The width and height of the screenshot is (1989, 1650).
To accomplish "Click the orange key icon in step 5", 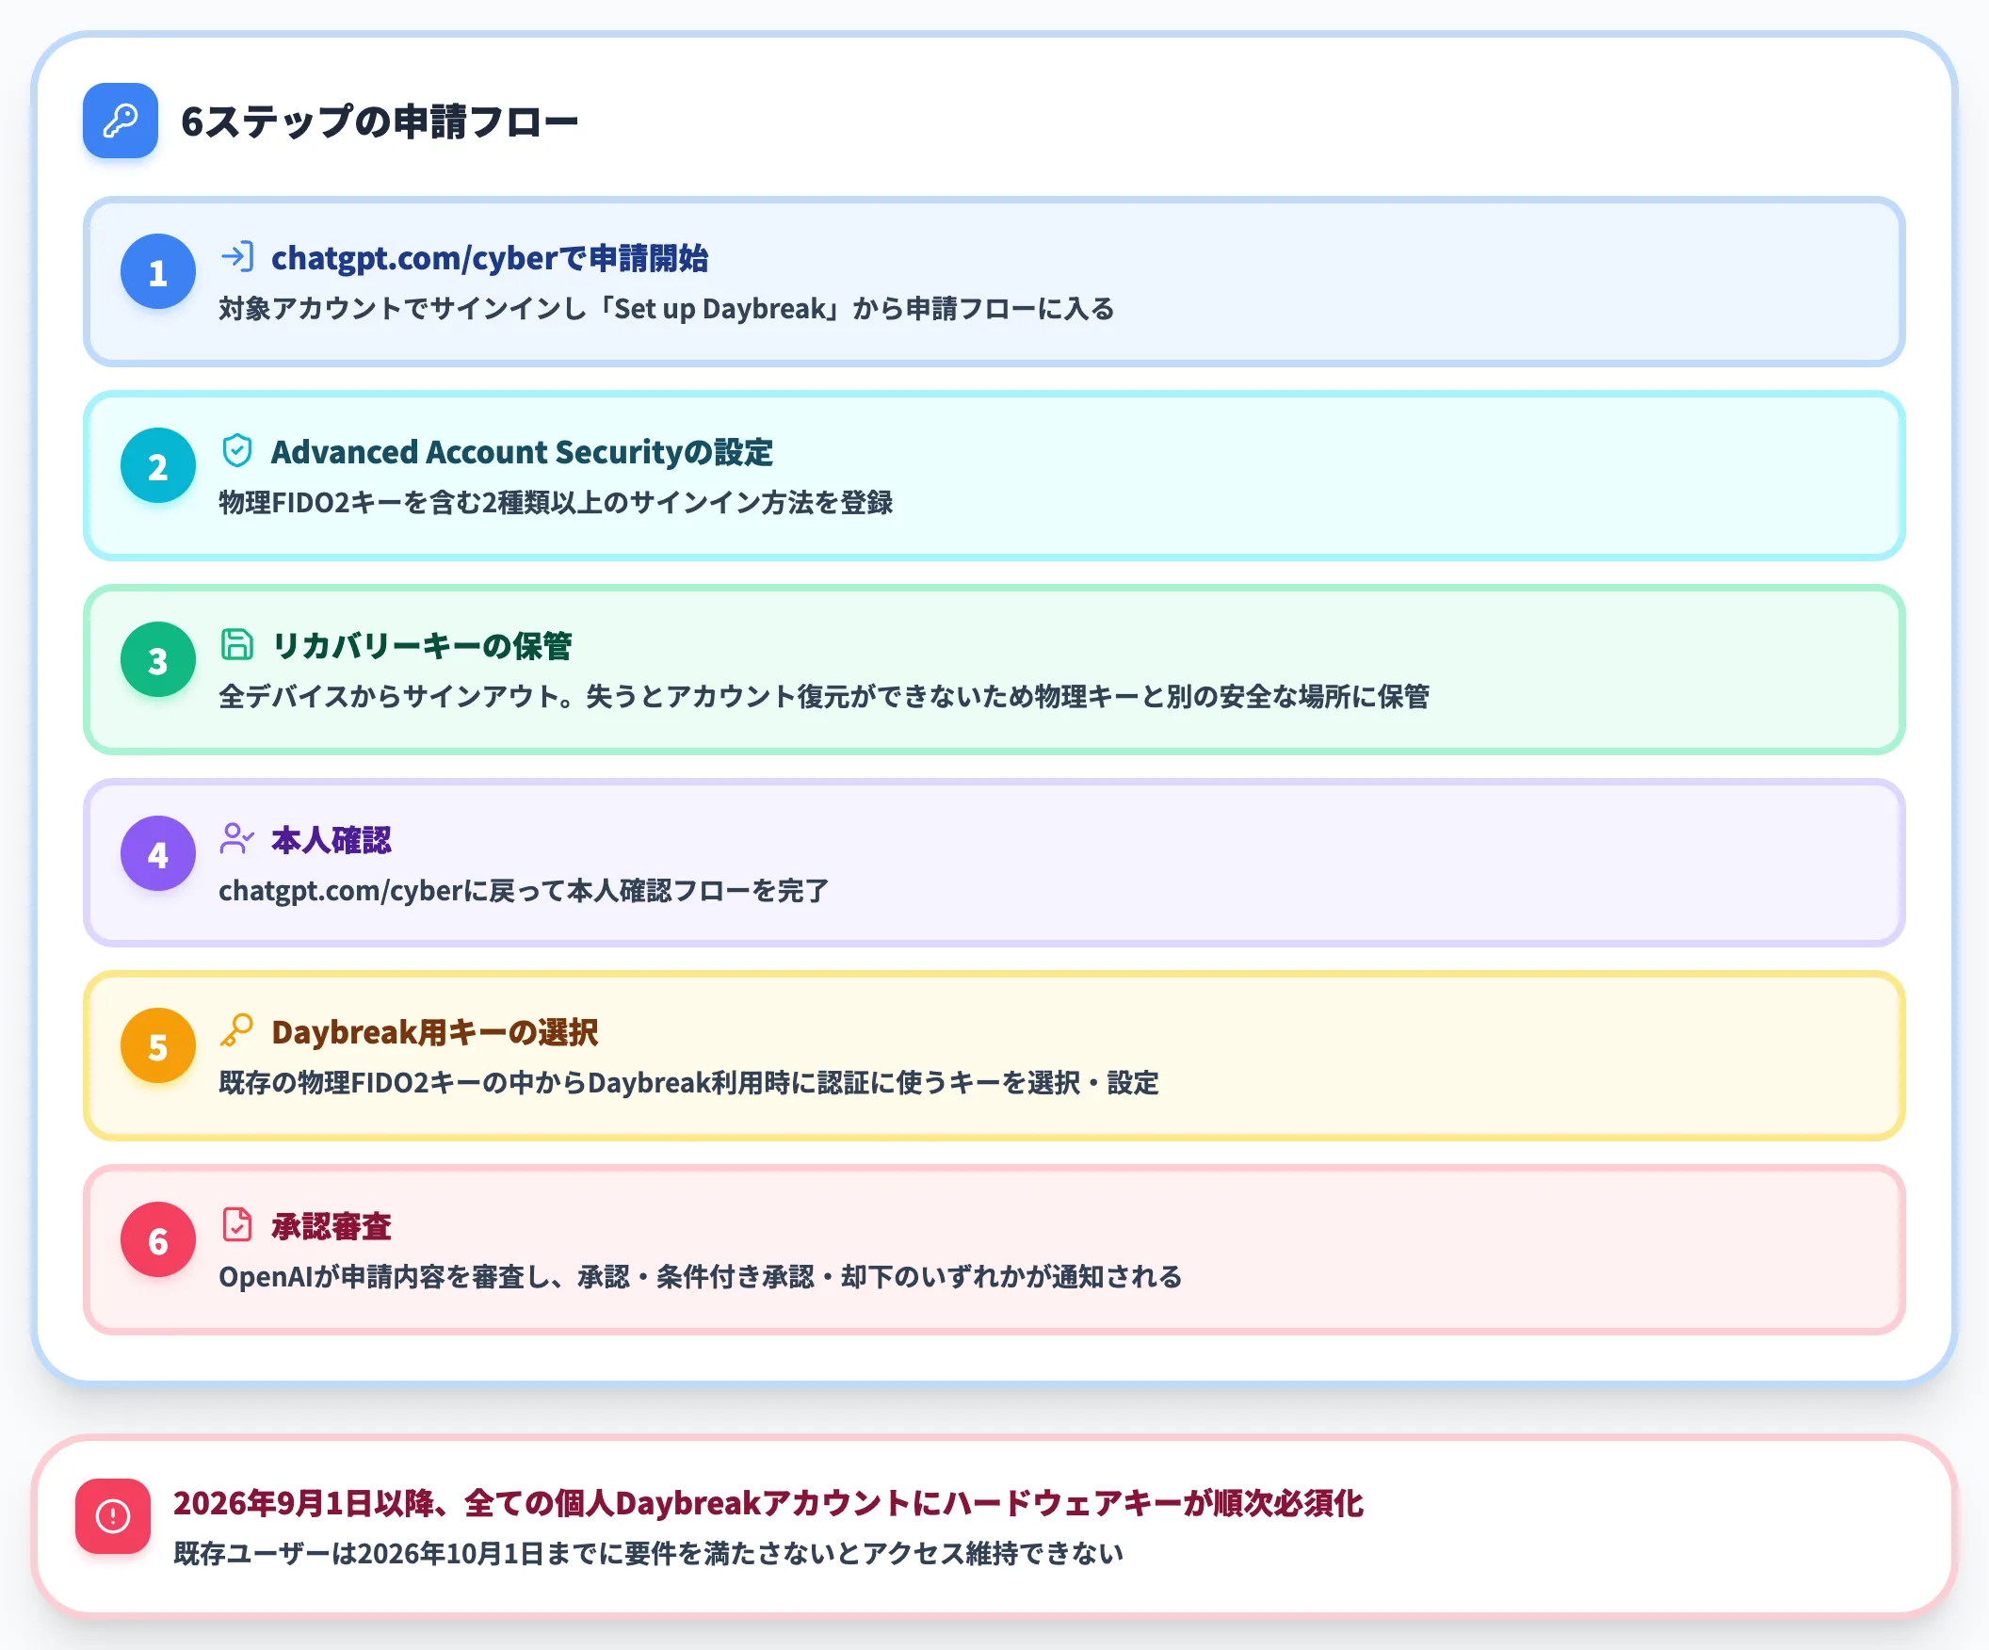I will [x=236, y=1030].
